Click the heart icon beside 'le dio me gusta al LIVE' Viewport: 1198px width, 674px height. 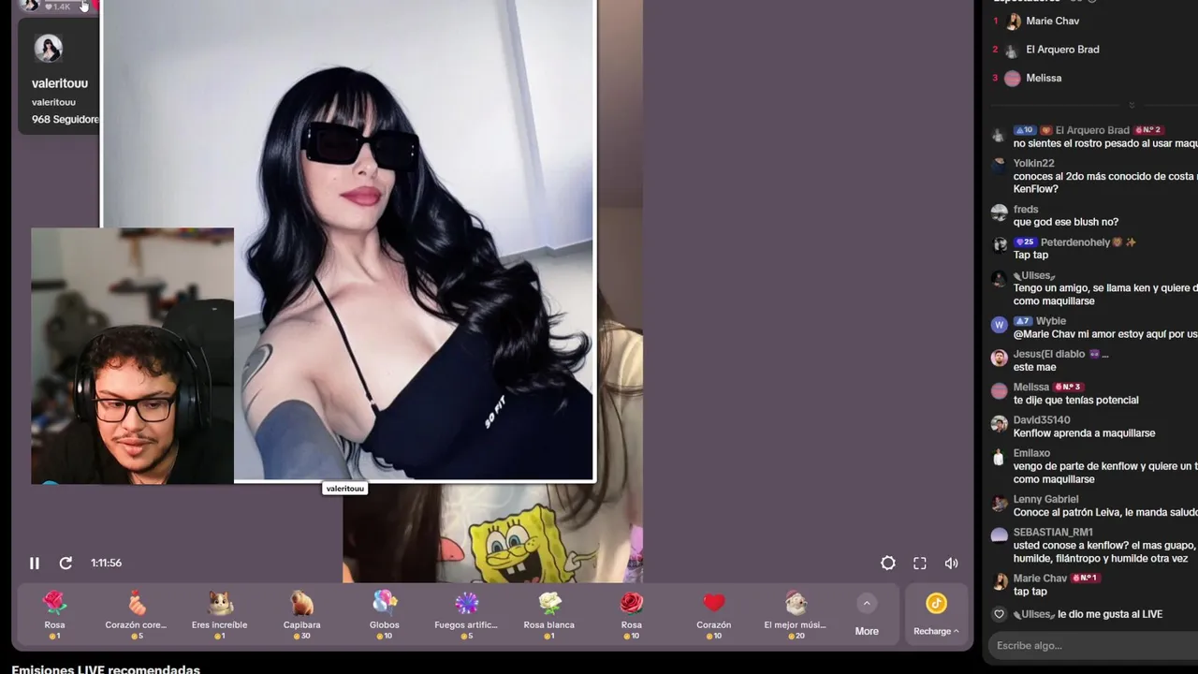(1000, 614)
